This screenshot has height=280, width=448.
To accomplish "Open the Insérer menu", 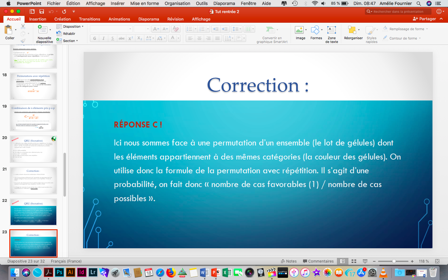I will (118, 3).
